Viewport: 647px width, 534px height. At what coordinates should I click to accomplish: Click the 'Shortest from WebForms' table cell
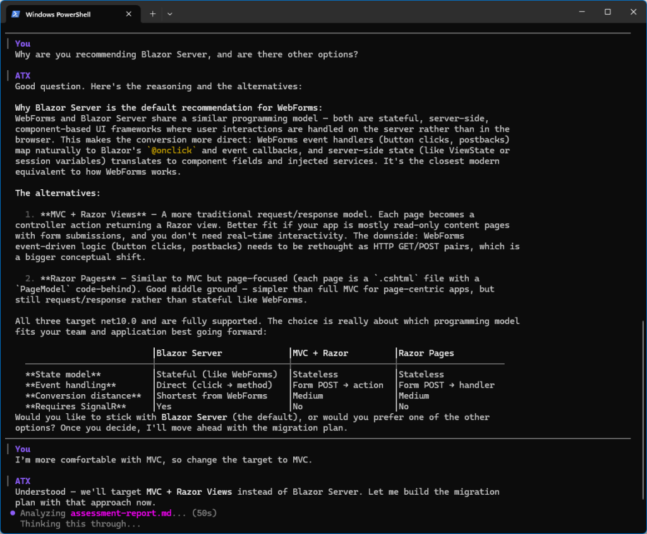pyautogui.click(x=212, y=396)
